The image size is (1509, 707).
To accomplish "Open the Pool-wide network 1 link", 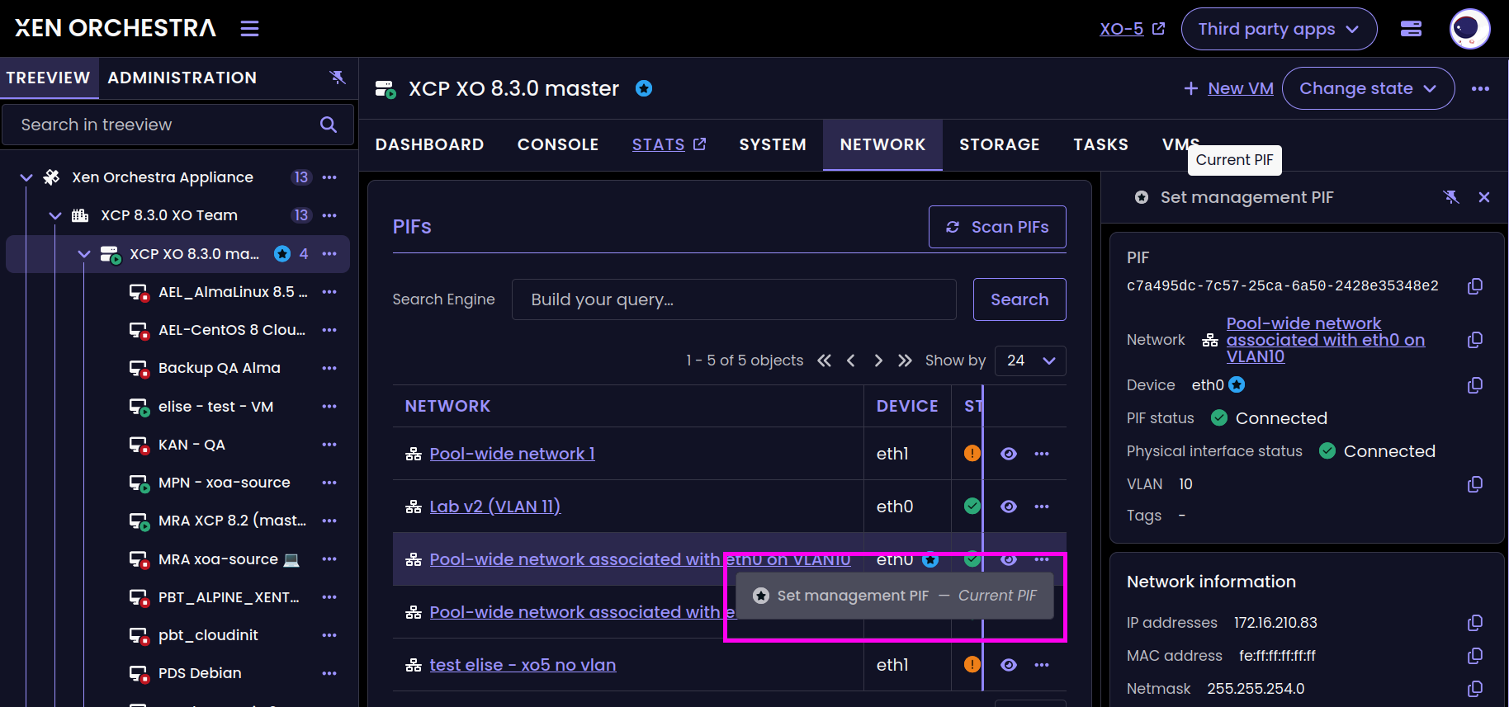I will click(512, 454).
